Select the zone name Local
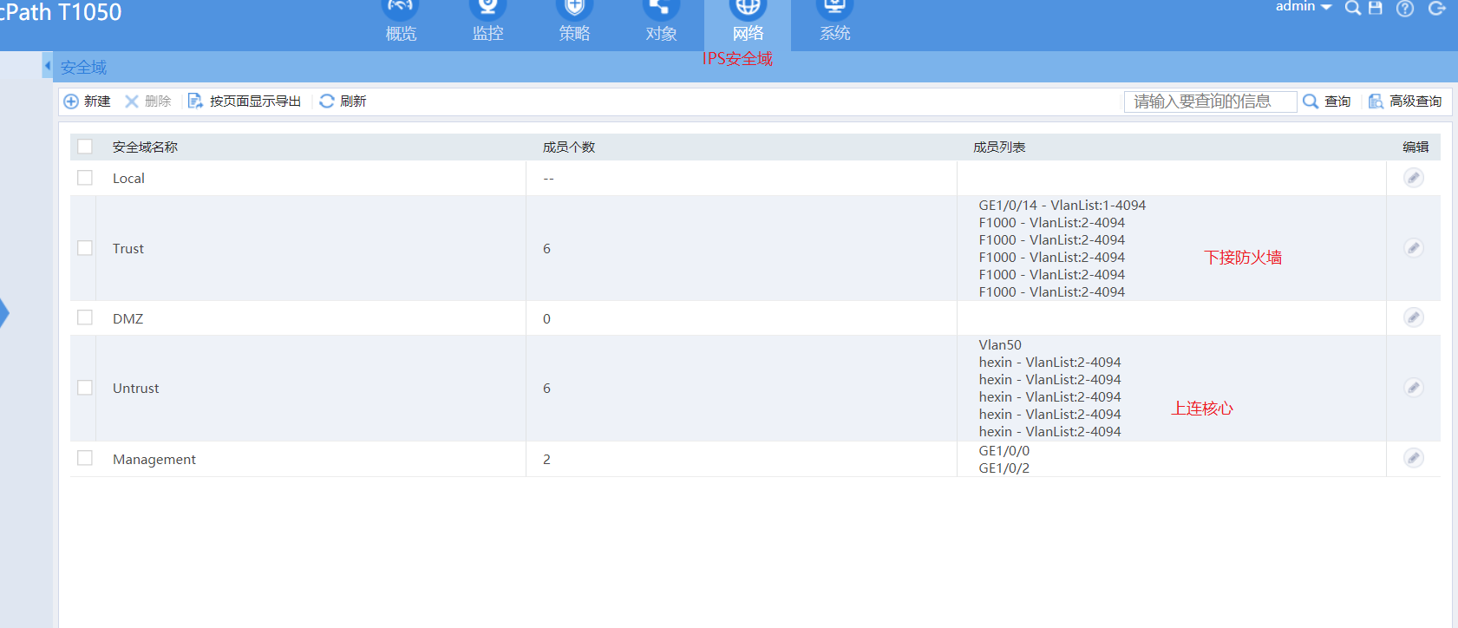This screenshot has width=1458, height=628. coord(128,179)
